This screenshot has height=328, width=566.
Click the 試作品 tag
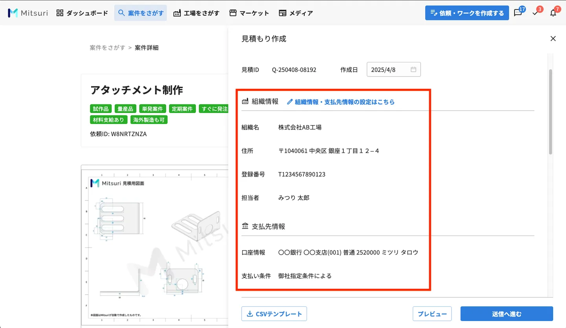point(101,109)
